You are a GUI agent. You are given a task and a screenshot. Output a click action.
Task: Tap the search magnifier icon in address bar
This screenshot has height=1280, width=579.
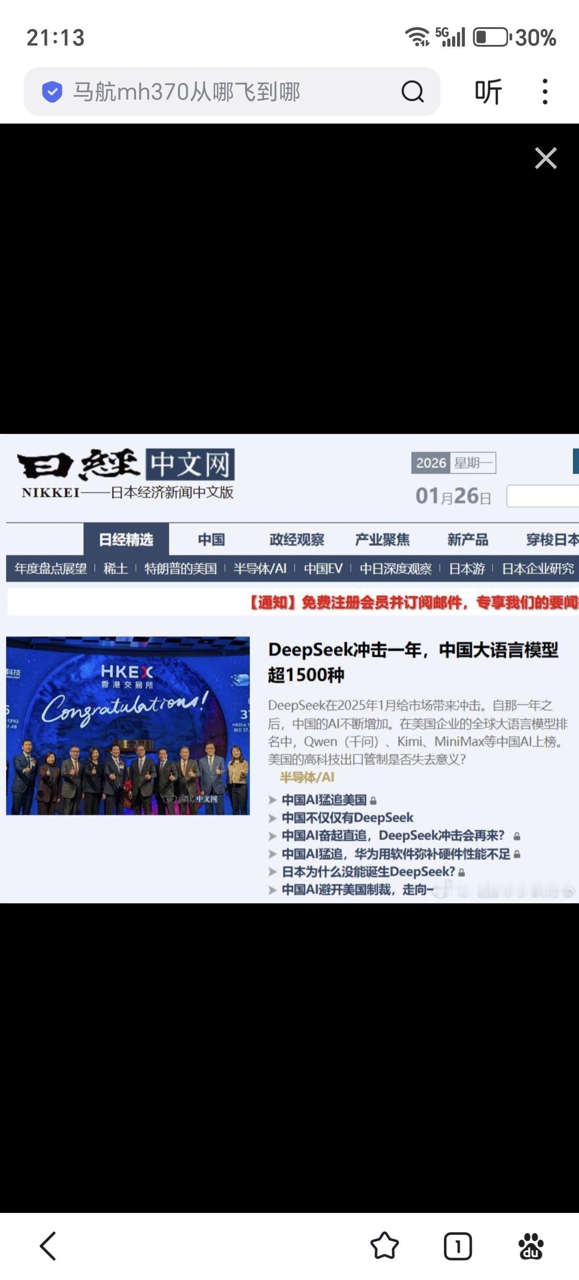(412, 91)
